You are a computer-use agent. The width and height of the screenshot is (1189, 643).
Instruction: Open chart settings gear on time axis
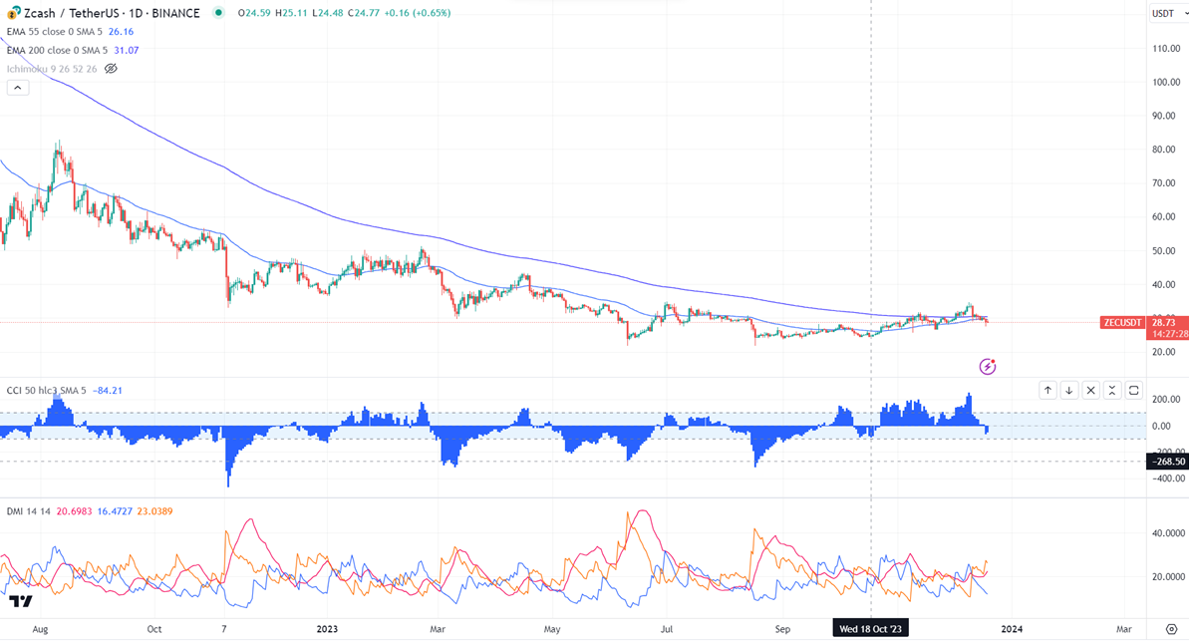click(x=1172, y=629)
